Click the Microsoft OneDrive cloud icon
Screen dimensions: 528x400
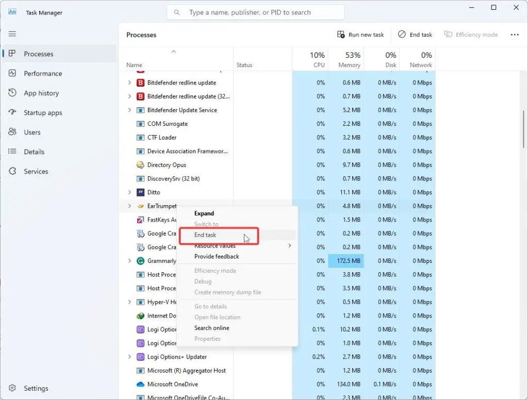(x=140, y=384)
